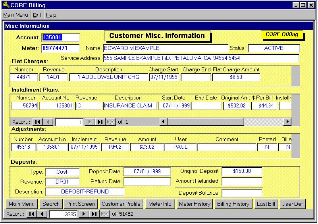Viewport: 318px width, 224px height.
Task: Click the Main Menu bottom button
Action: [x=22, y=204]
